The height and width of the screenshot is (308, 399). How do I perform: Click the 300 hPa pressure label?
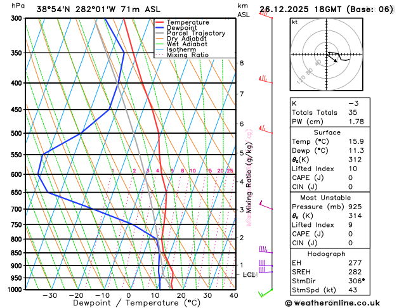[18, 18]
